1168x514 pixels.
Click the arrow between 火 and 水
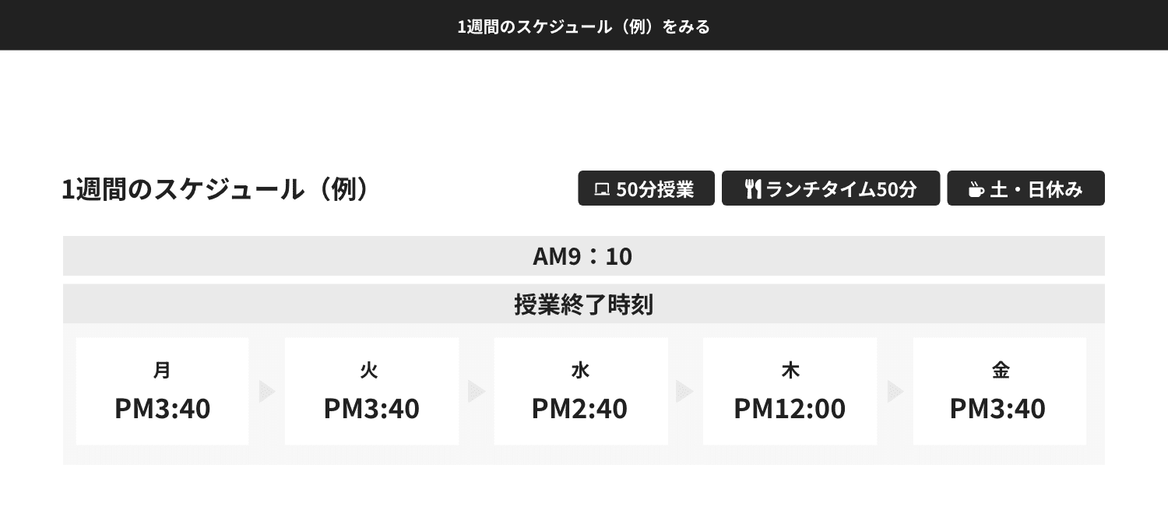pos(476,391)
